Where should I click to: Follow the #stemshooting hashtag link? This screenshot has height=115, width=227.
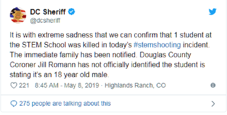click(157, 45)
